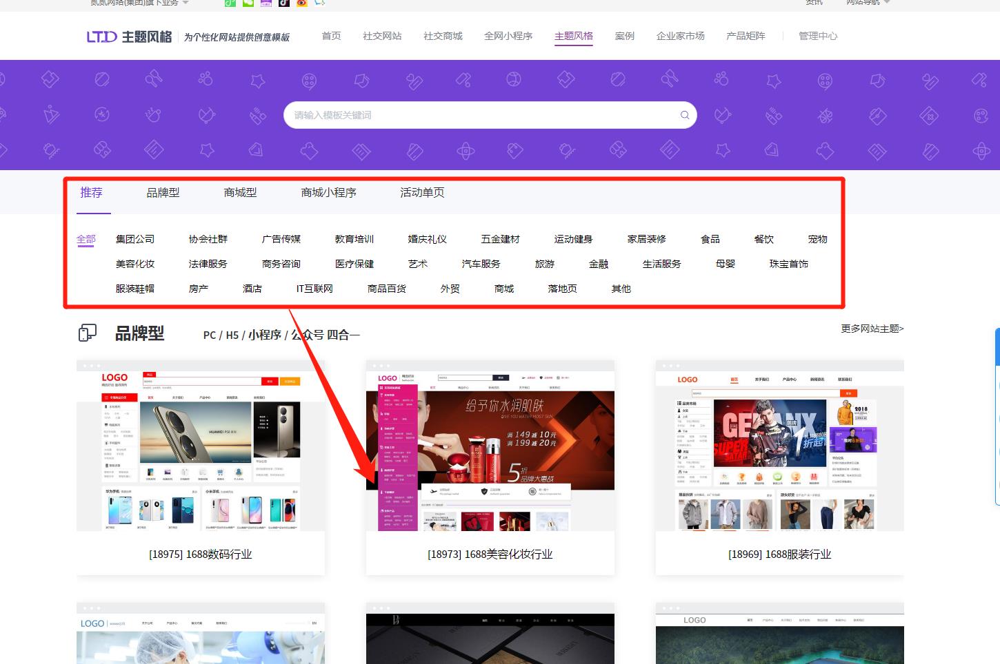Switch to the 商城小程序 tab
Viewport: 1000px width, 664px height.
click(x=328, y=193)
